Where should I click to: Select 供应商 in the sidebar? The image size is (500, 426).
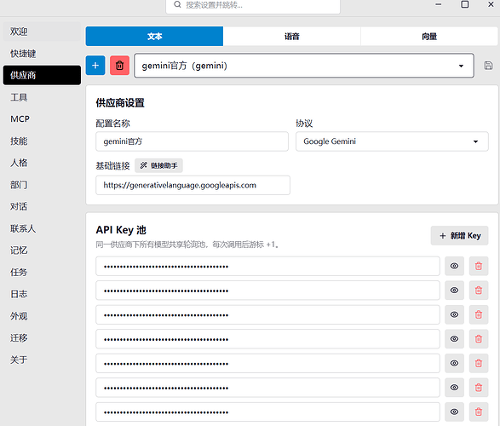pos(42,75)
